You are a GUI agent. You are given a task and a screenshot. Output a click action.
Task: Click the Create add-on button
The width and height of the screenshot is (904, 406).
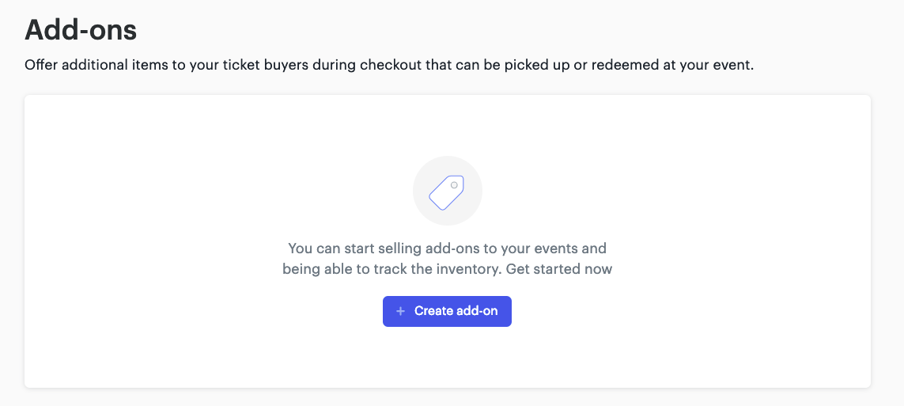[447, 311]
